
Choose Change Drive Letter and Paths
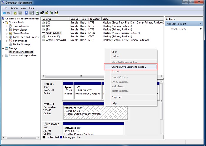[128, 67]
